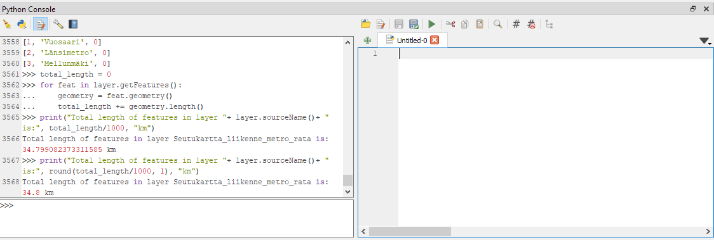Click into the console input prompt field
This screenshot has width=714, height=240.
point(177,218)
